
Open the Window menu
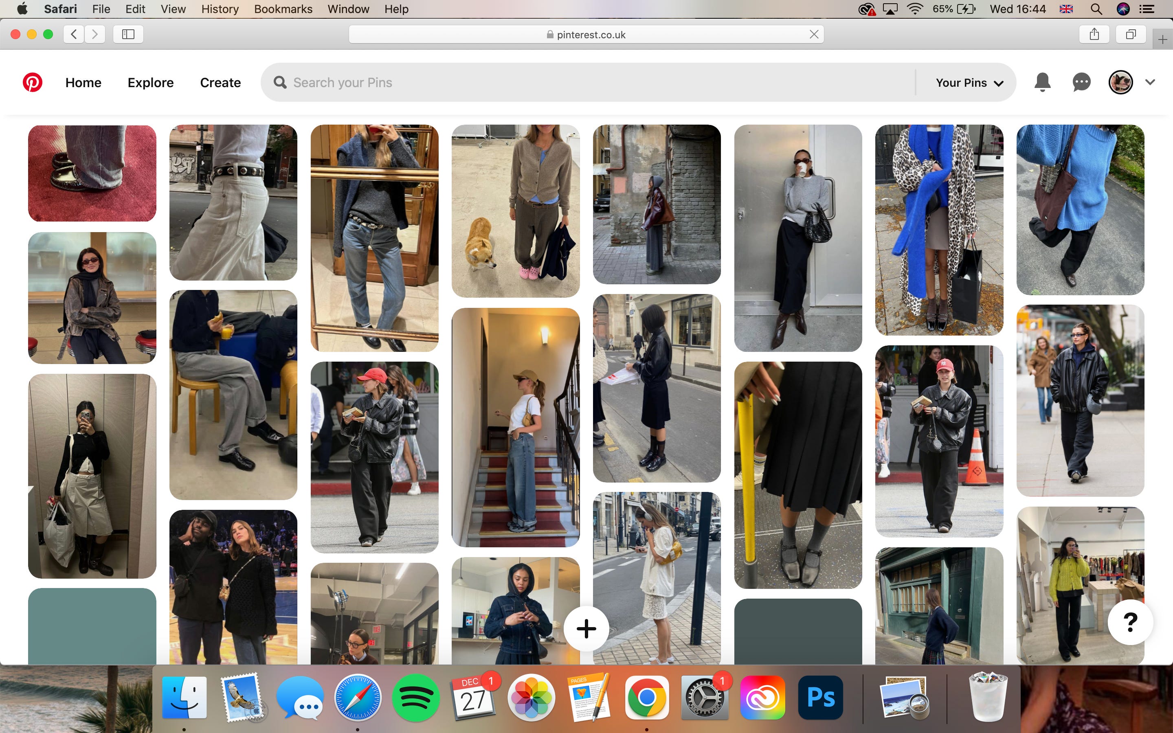tap(348, 9)
